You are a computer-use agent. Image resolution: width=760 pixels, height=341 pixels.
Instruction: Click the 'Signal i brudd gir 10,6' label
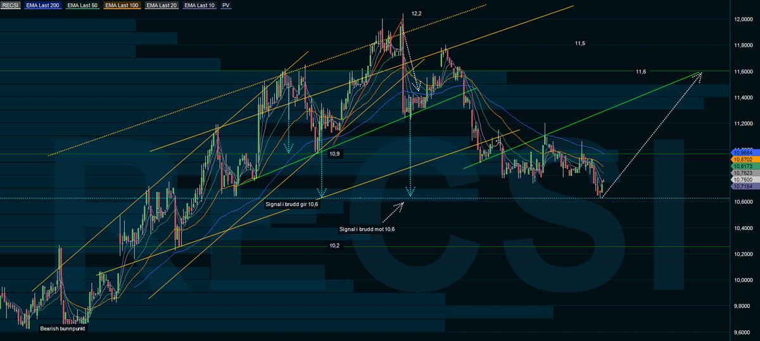click(x=293, y=204)
